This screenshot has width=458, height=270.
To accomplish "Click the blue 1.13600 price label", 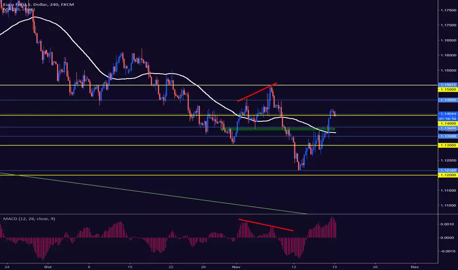I will [448, 128].
